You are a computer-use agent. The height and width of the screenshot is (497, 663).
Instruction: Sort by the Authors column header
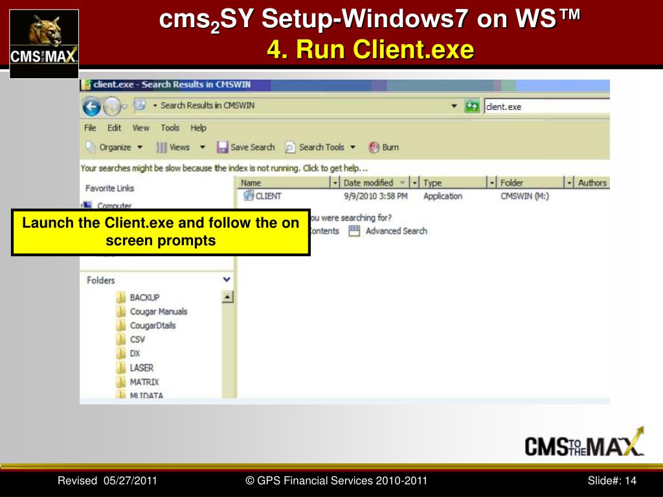(592, 182)
